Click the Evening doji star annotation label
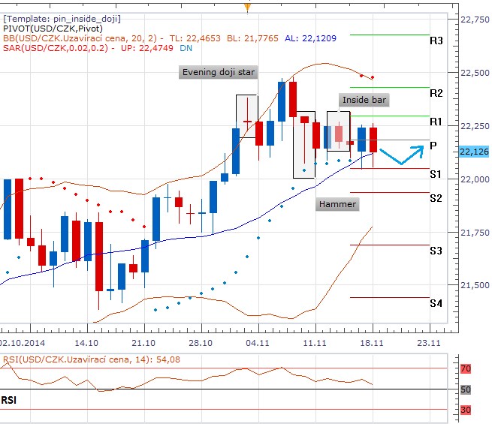Viewport: 492px width, 424px height. tap(218, 73)
